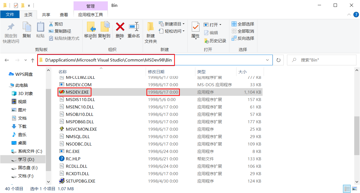This screenshot has height=193, width=360.
Task: Select the Cut (剪切) command
Action: 56,24
